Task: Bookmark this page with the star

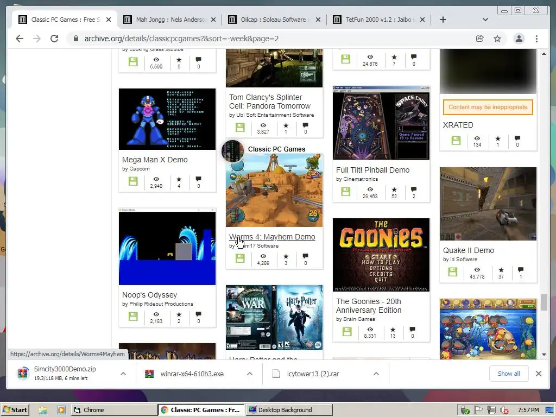Action: (x=497, y=39)
